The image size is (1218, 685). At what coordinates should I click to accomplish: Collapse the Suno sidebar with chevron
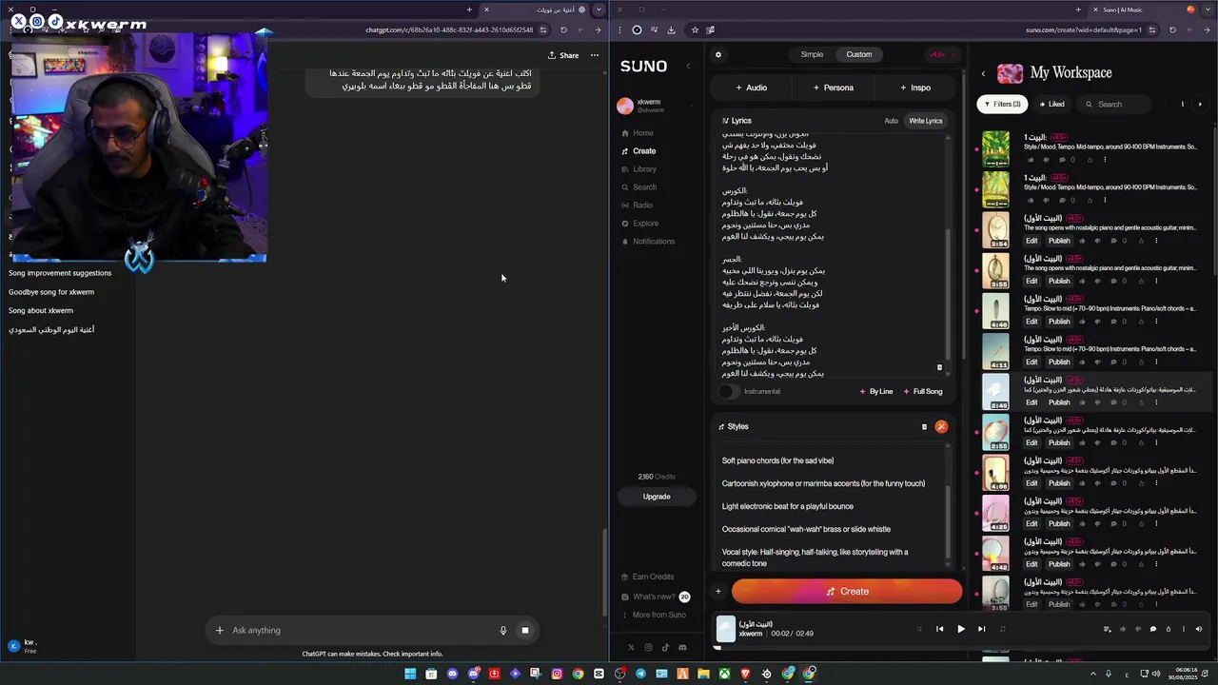(x=688, y=67)
